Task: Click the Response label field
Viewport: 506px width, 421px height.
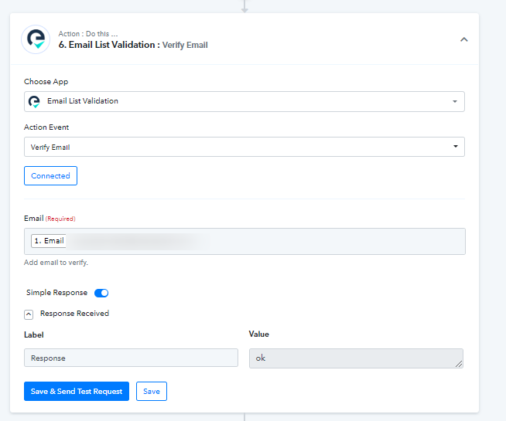Action: [x=131, y=358]
